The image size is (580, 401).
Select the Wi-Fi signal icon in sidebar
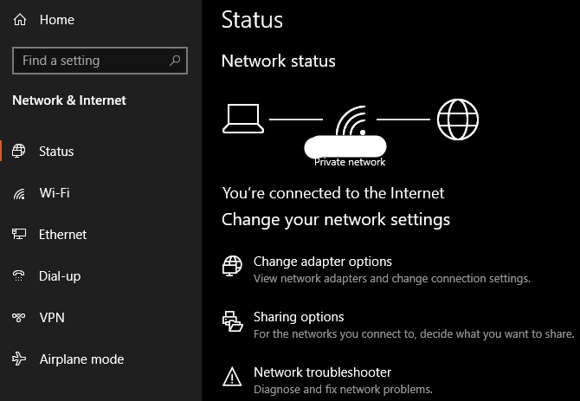click(x=19, y=193)
